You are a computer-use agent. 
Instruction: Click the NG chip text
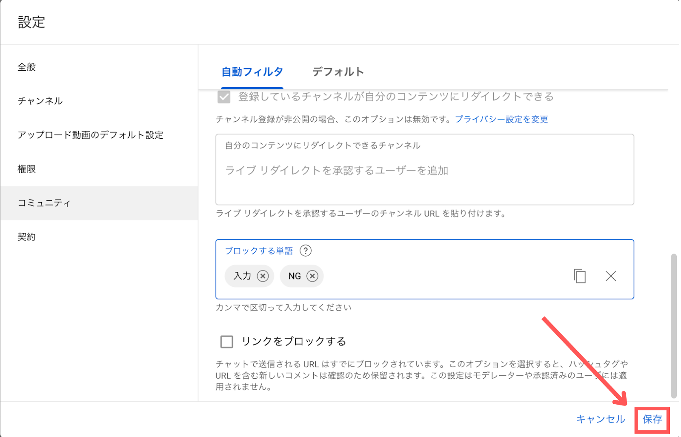295,276
